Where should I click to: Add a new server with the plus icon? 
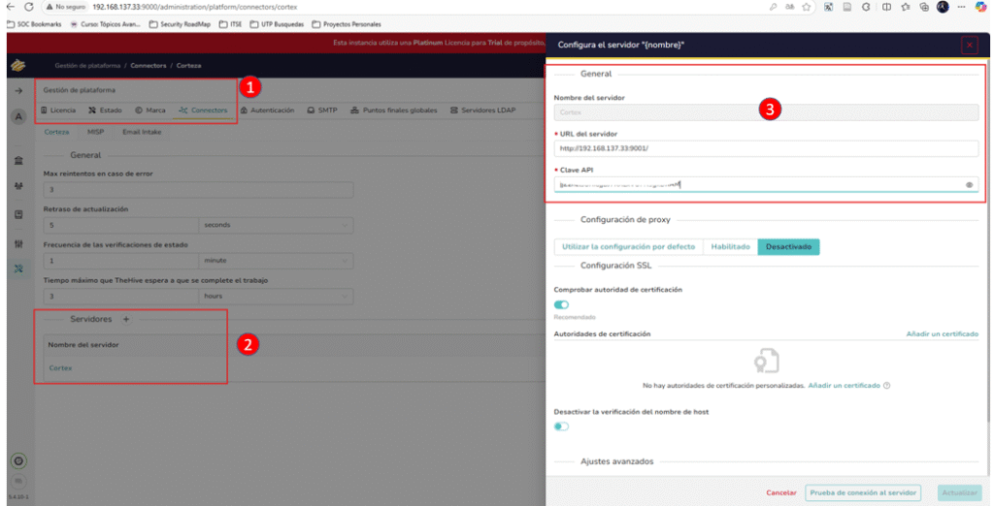(x=126, y=319)
